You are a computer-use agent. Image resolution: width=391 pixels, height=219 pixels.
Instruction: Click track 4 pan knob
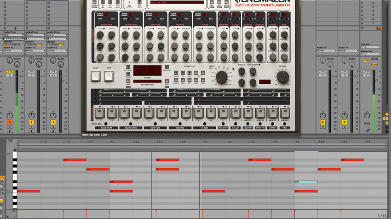pyautogui.click(x=31, y=115)
